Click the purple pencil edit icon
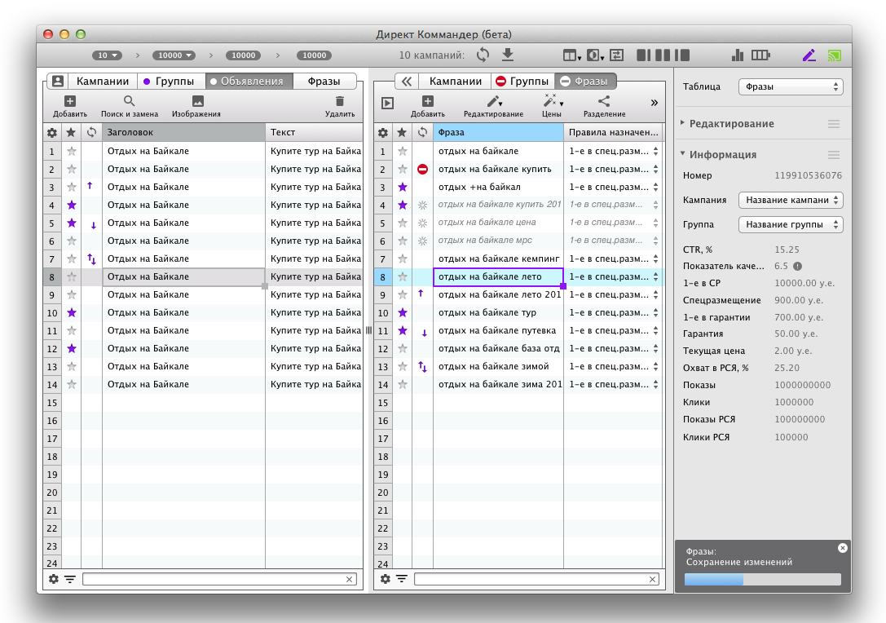The height and width of the screenshot is (623, 886). point(809,55)
